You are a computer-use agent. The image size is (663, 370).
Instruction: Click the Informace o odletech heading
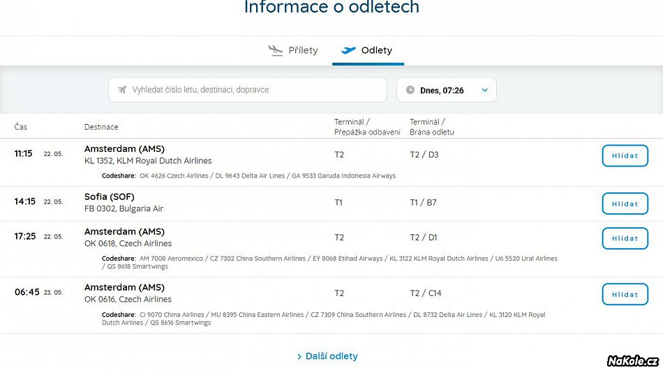pos(331,7)
